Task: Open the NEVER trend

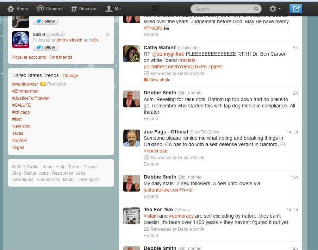Action: 19,140
